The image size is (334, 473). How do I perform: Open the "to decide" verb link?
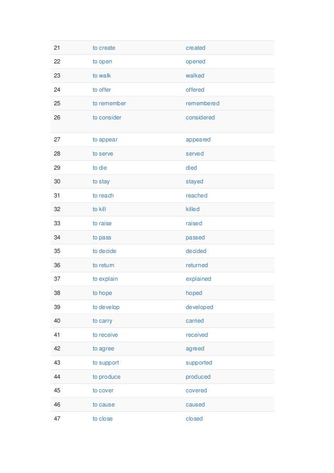[x=104, y=251]
